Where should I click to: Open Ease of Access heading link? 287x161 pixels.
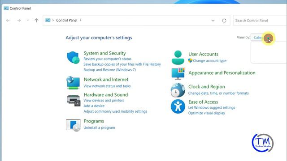(x=203, y=102)
